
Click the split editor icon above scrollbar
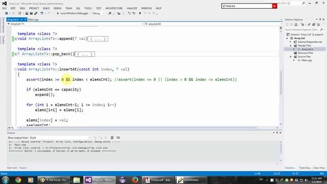(x=281, y=28)
